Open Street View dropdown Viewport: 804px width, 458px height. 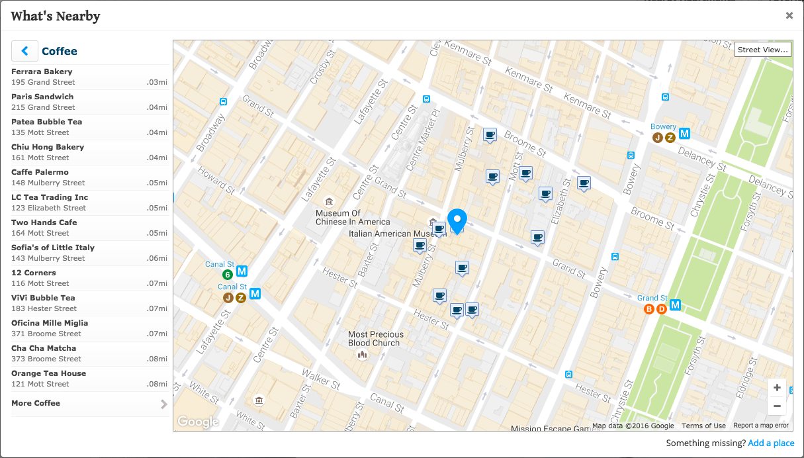pos(763,50)
